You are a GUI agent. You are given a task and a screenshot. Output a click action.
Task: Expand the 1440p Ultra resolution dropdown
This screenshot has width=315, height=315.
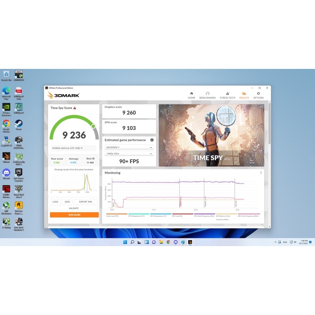(129, 154)
